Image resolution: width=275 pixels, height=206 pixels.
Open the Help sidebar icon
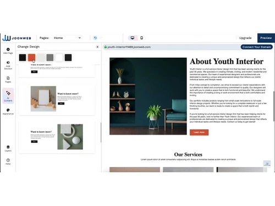[8, 162]
